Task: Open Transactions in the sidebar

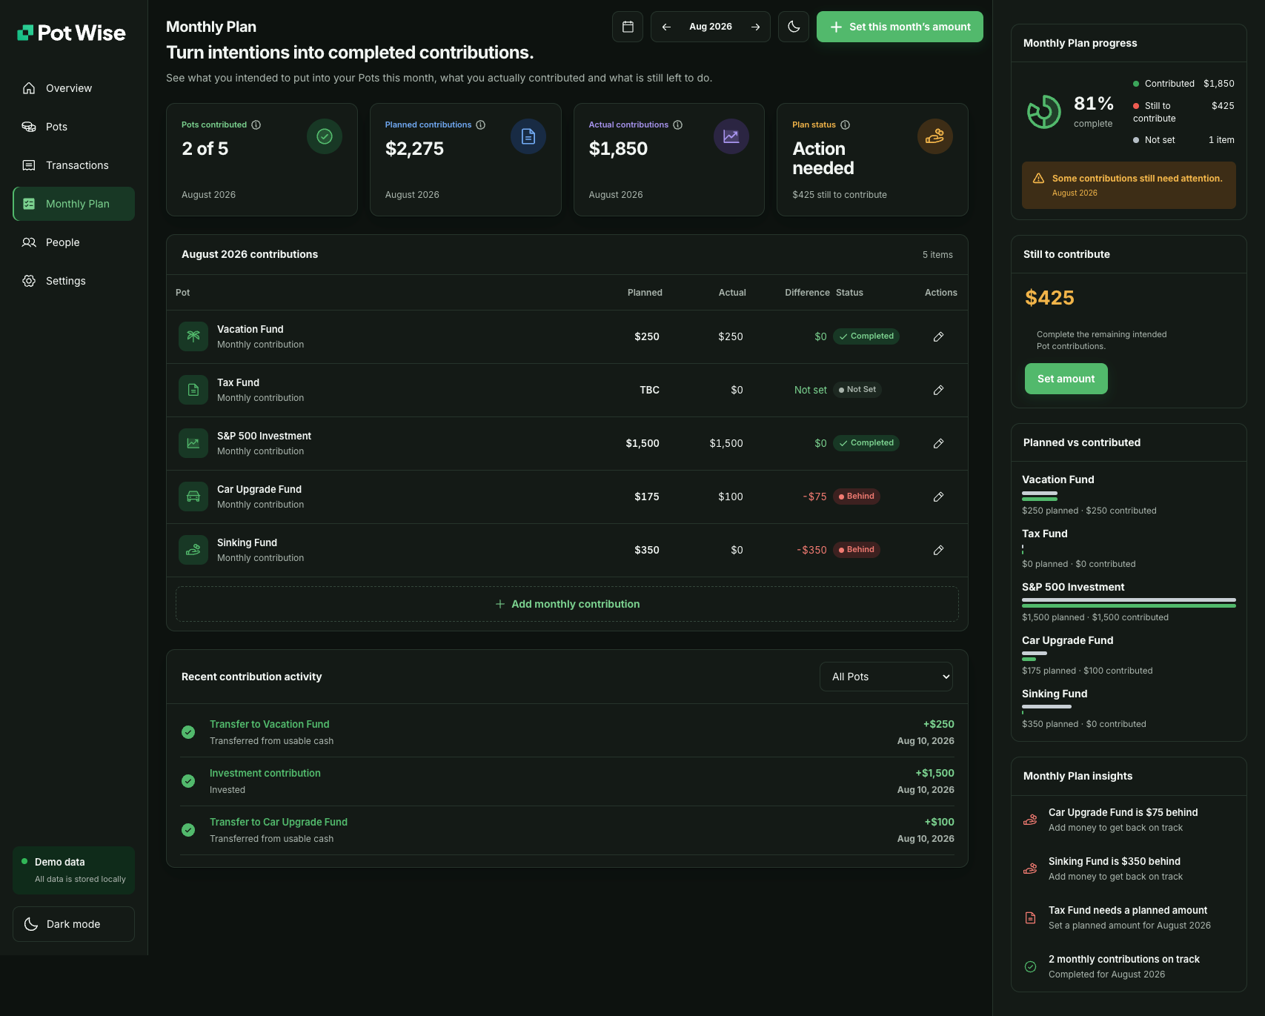Action: [73, 165]
